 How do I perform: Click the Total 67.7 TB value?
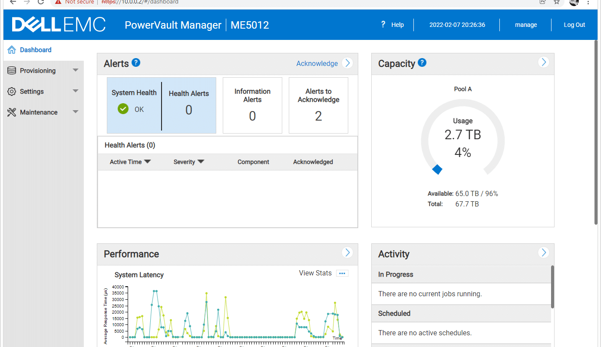(467, 204)
